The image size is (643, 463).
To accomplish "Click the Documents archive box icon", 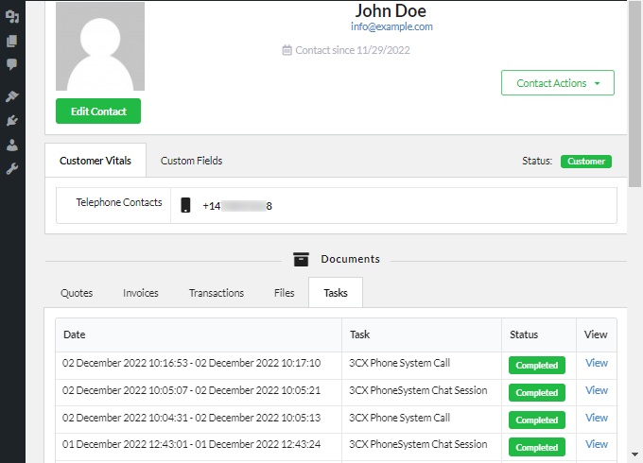I will click(301, 259).
